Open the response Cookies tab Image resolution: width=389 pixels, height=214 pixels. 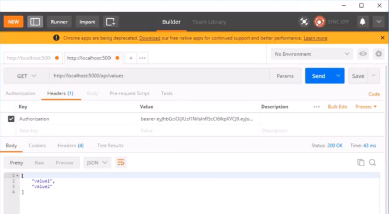(37, 146)
